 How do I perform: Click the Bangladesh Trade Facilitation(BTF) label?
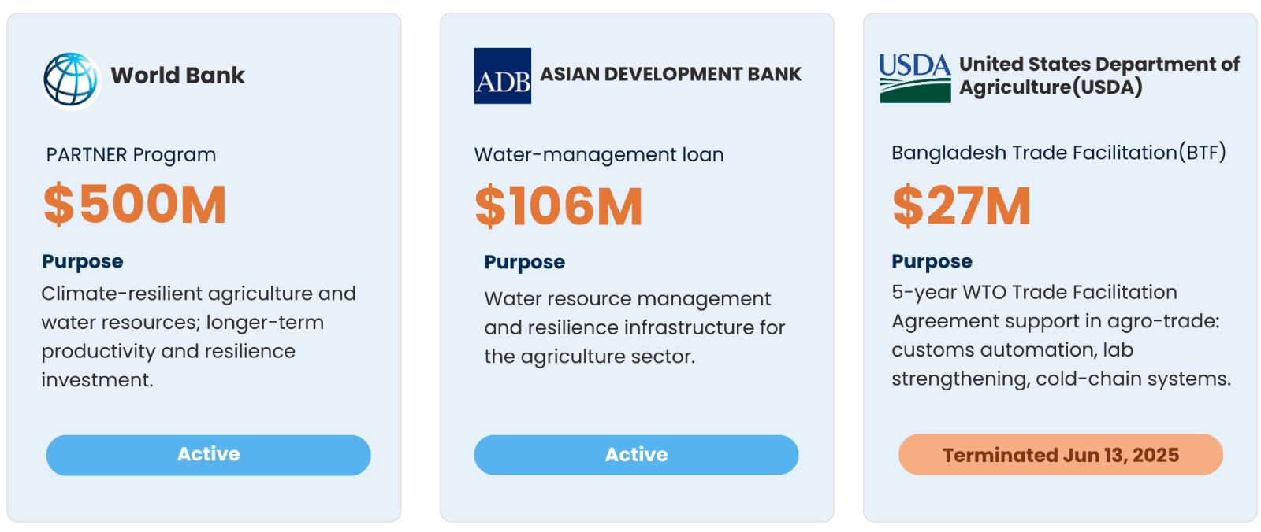point(1058,153)
